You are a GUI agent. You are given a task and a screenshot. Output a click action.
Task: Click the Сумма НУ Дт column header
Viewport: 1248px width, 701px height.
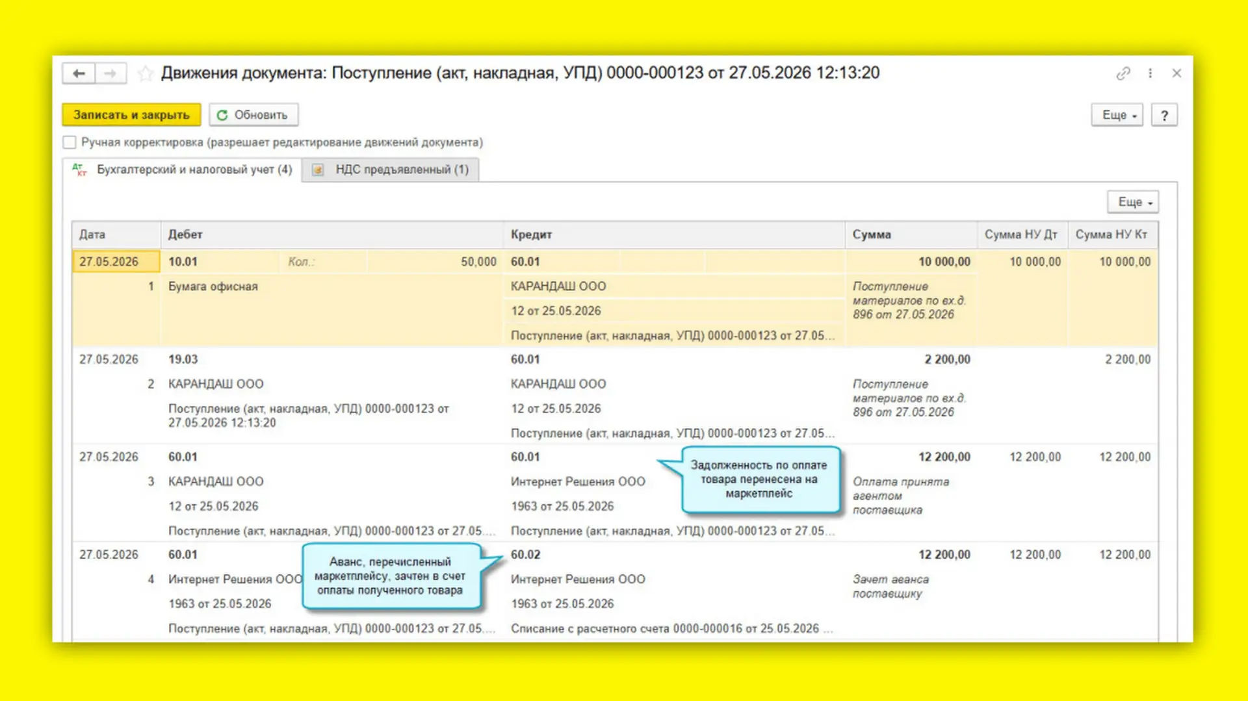[1022, 235]
